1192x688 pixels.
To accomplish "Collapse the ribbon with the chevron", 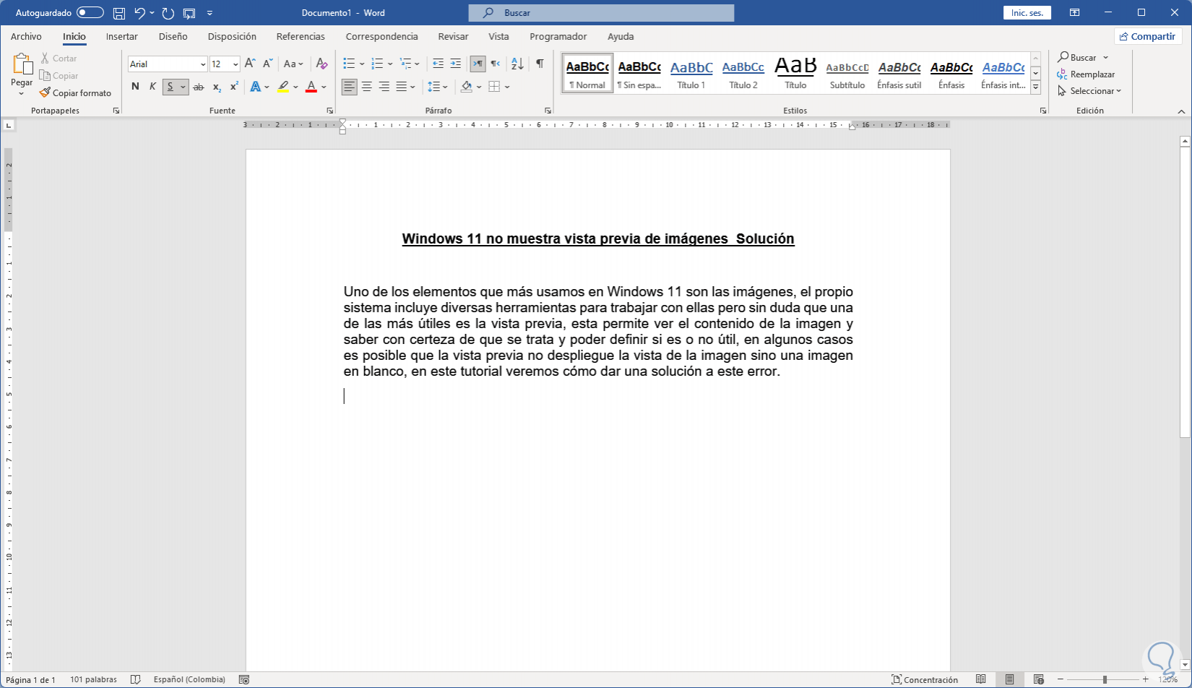I will click(1182, 111).
